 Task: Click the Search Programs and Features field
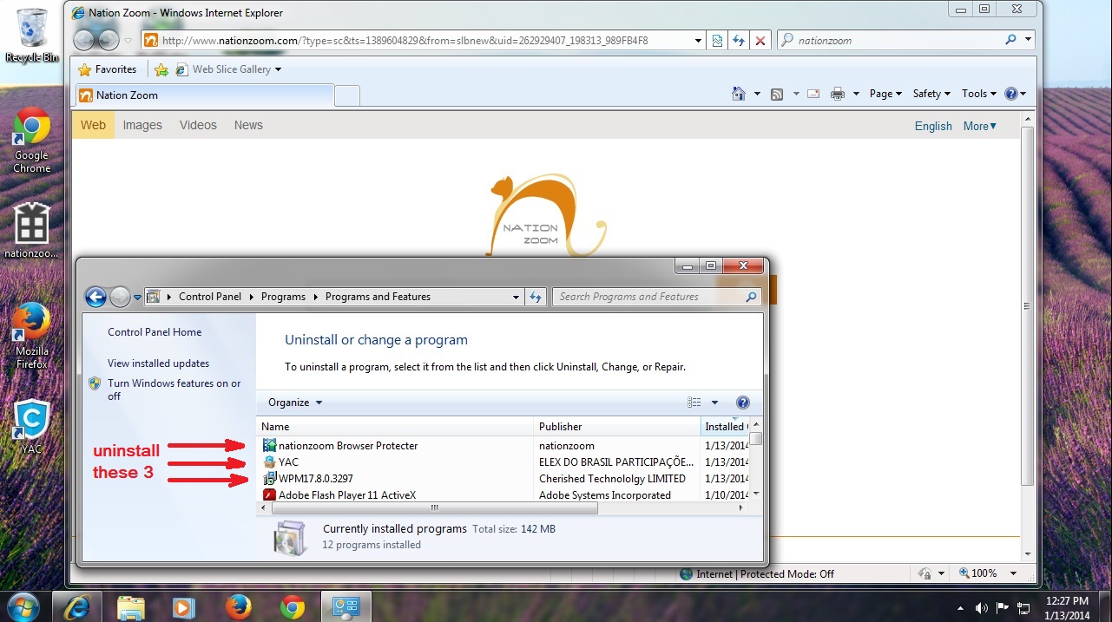click(649, 297)
